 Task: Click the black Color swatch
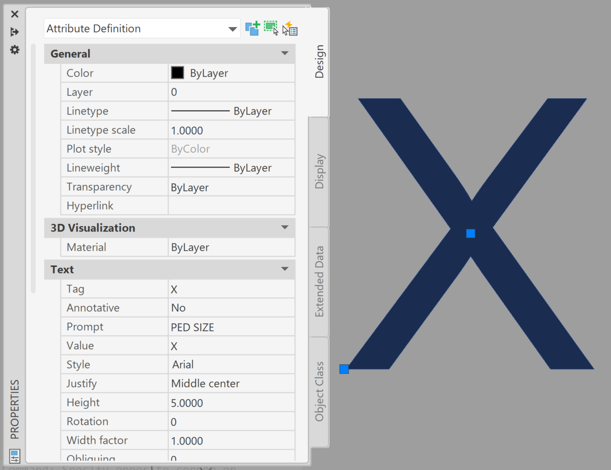(178, 73)
